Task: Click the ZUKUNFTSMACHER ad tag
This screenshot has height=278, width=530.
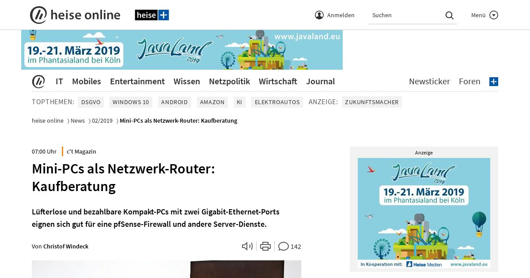Action: [x=372, y=102]
